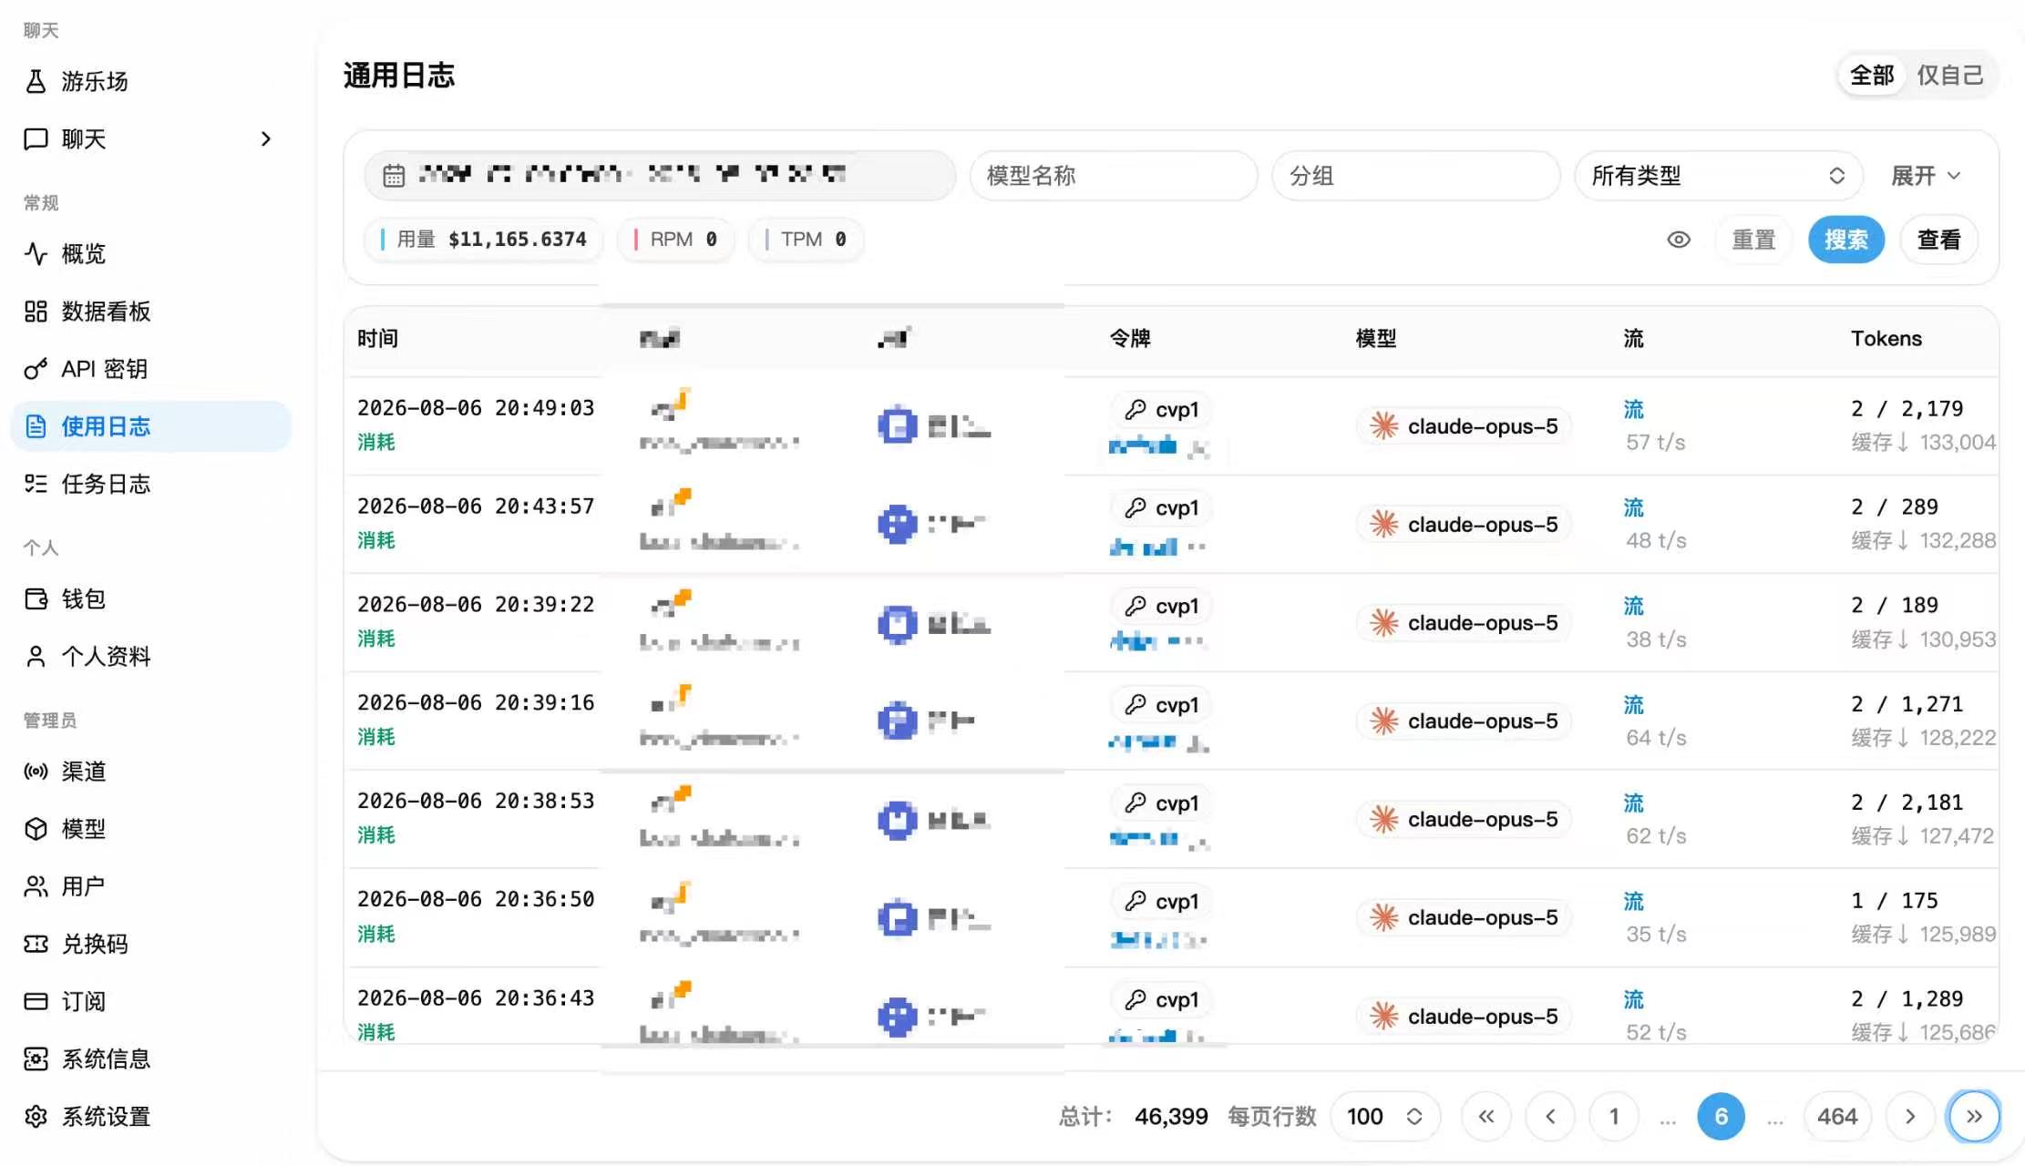Open the 兑换码 ticket icon
Image resolution: width=2025 pixels, height=1166 pixels.
(x=36, y=944)
